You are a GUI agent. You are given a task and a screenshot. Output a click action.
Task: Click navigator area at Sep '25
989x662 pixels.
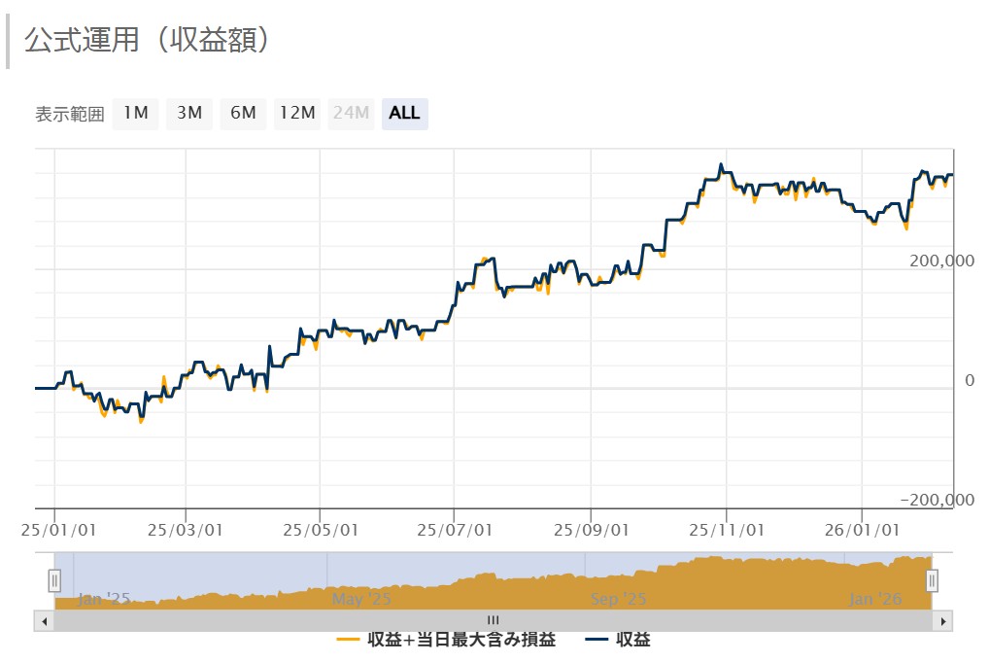(618, 599)
